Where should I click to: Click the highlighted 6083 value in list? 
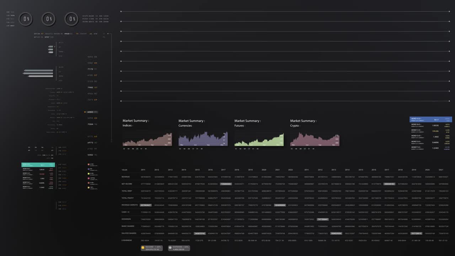[x=91, y=112]
